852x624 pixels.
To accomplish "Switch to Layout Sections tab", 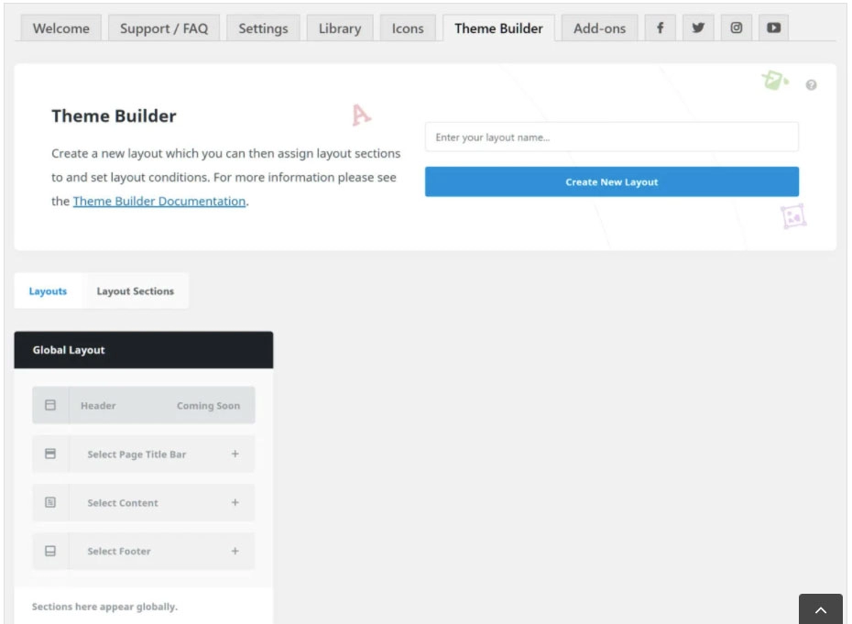I will point(135,291).
